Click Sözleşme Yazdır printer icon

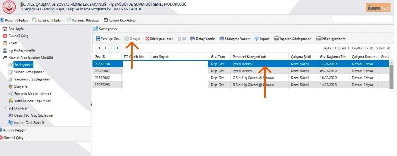pyautogui.click(x=222, y=39)
